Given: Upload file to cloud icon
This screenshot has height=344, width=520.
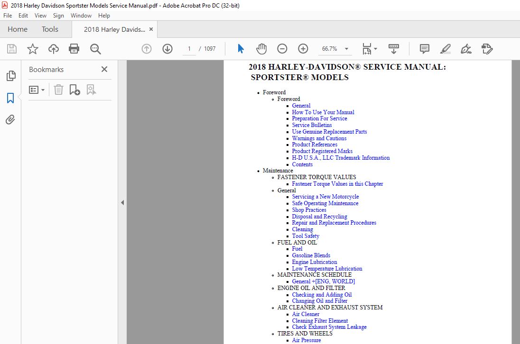Looking at the screenshot, I should point(54,49).
